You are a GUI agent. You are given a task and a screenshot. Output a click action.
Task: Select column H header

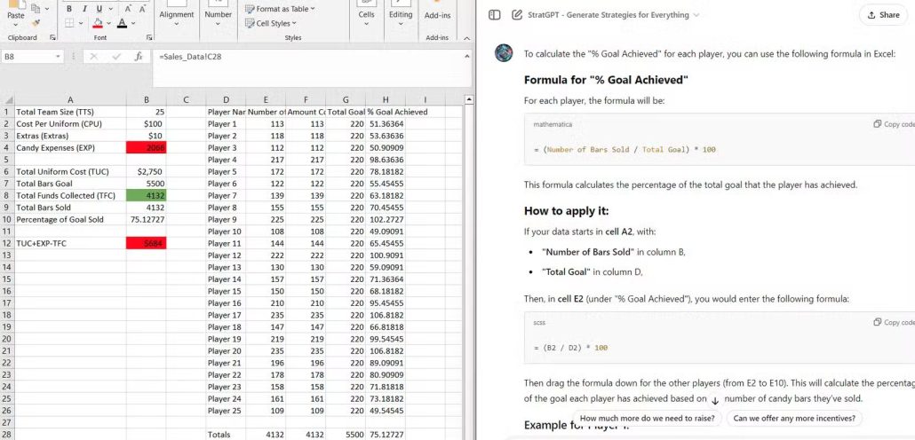(x=386, y=99)
